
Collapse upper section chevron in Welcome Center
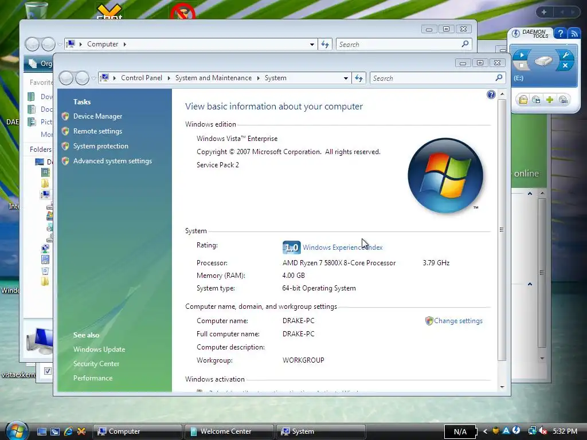530,194
